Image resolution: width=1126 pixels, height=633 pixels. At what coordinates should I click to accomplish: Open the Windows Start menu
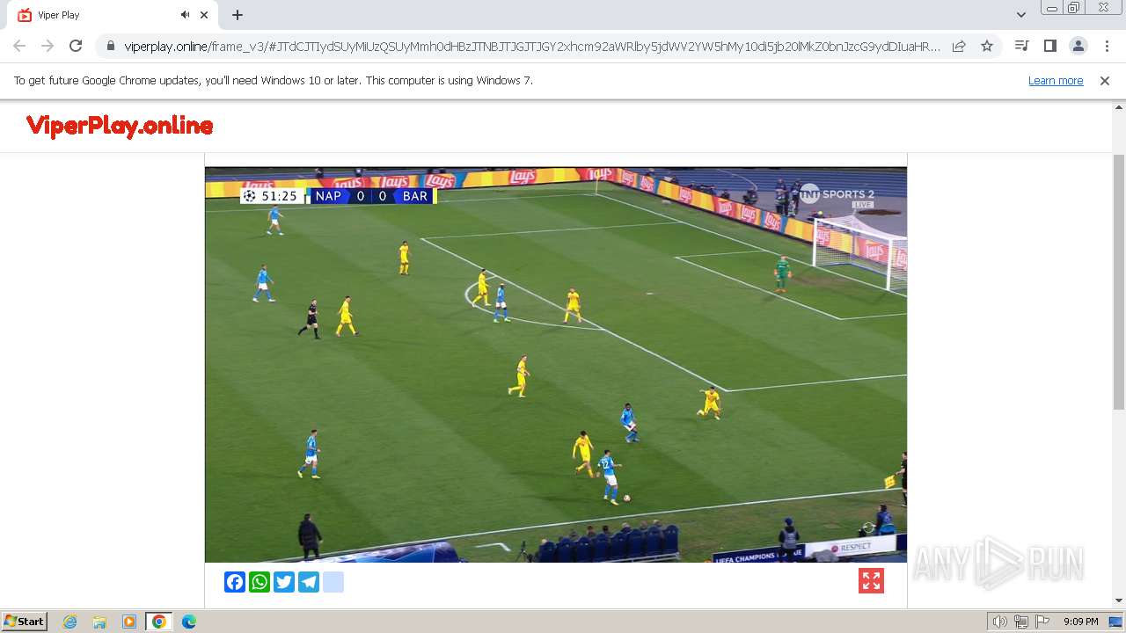[x=24, y=621]
